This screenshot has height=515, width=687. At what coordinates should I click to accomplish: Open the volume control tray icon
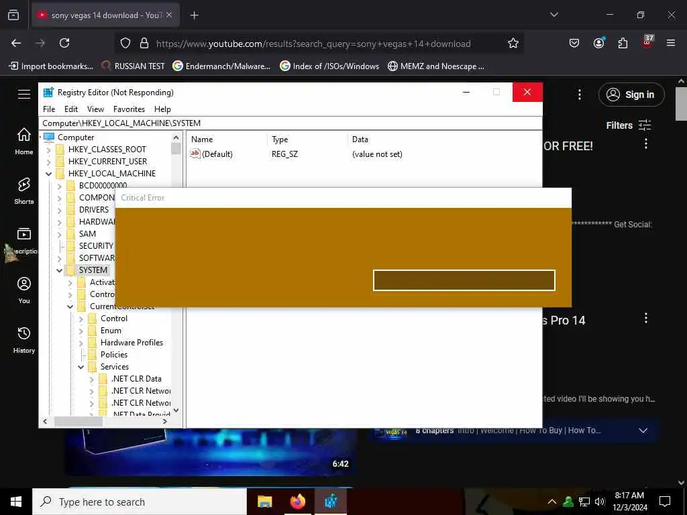point(600,502)
